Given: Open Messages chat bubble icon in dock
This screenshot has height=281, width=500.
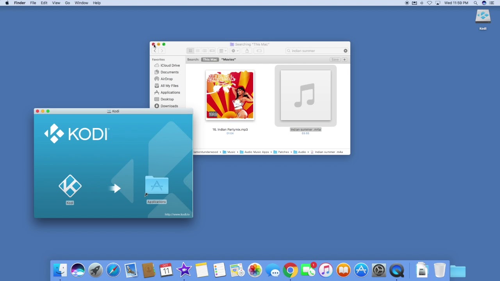Looking at the screenshot, I should coord(273,270).
